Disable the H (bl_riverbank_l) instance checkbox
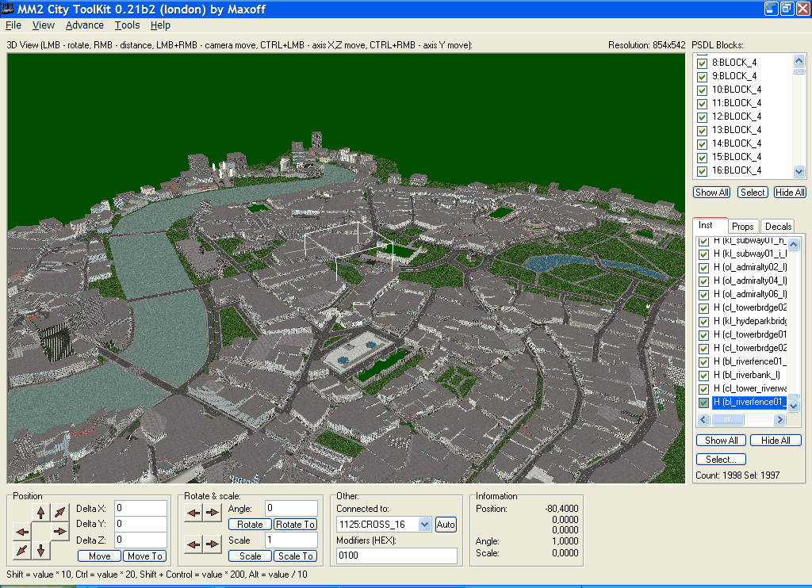Image resolution: width=812 pixels, height=588 pixels. (703, 375)
